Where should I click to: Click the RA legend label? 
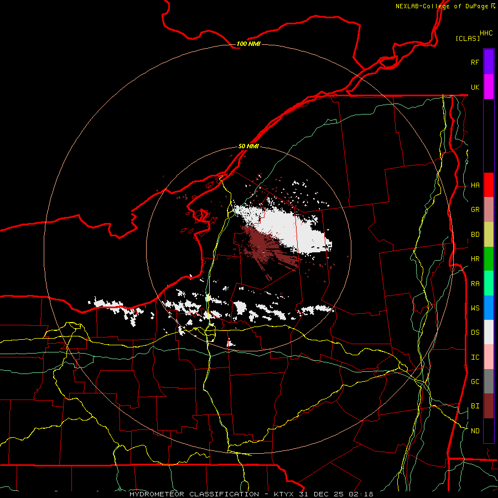pos(475,283)
